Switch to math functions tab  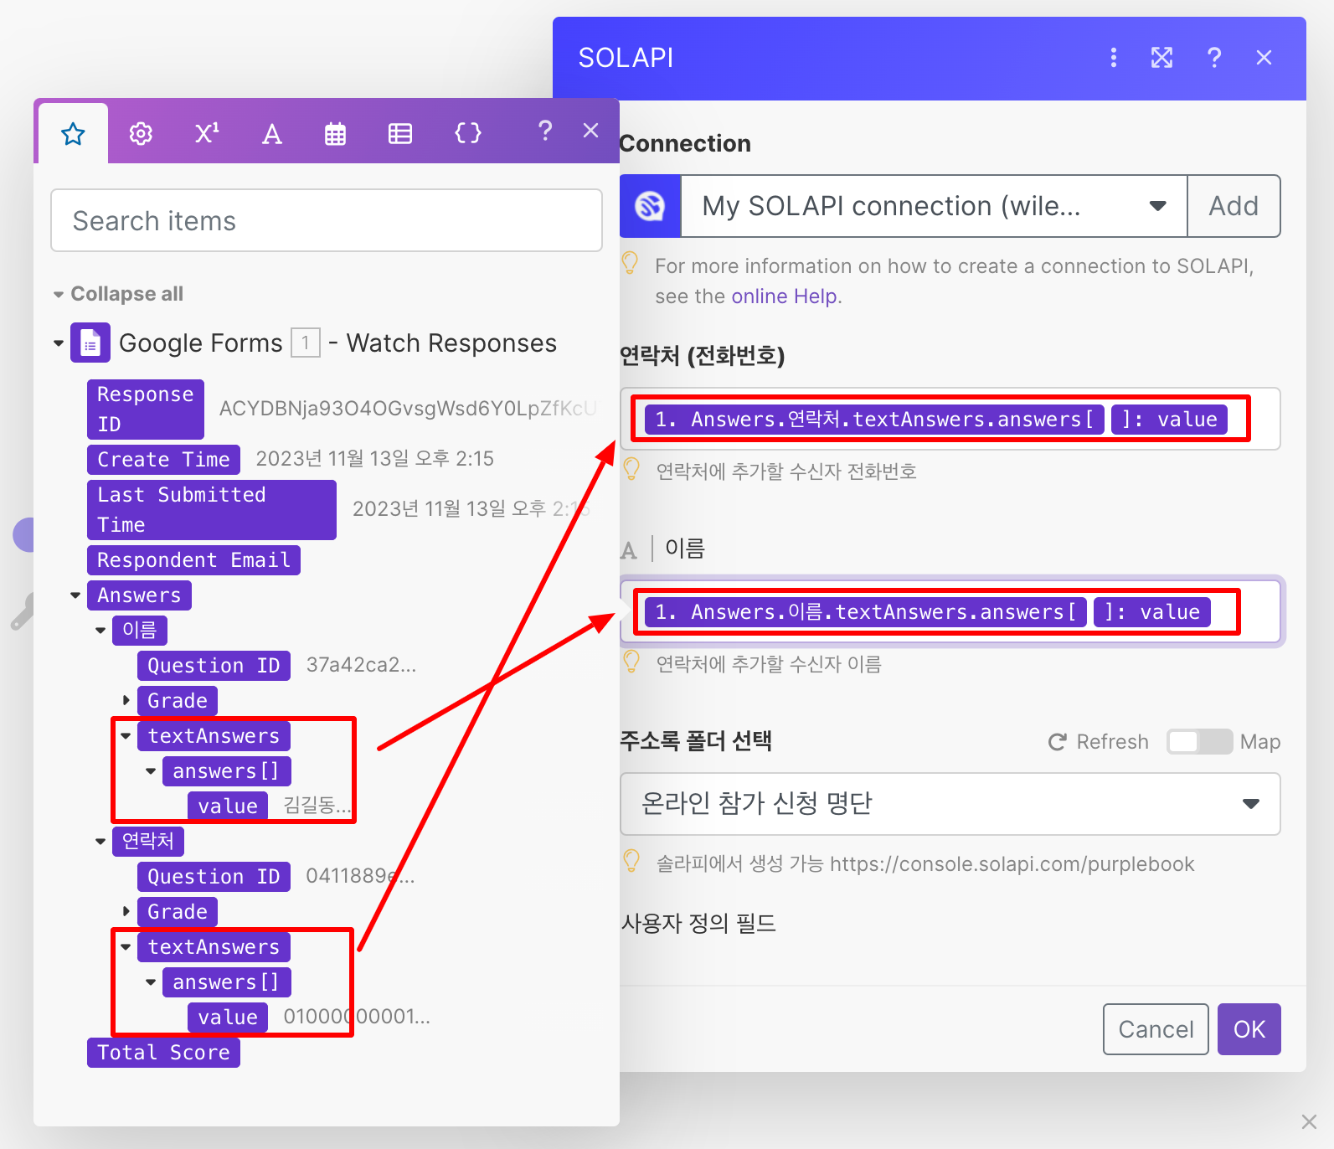tap(207, 133)
